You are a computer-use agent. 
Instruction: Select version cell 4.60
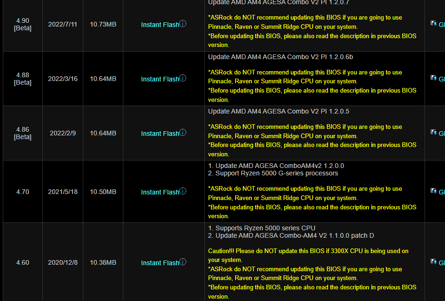(x=23, y=263)
